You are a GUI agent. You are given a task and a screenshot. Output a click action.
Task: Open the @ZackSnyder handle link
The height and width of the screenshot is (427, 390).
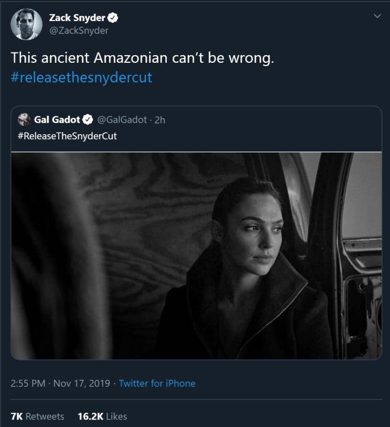[x=79, y=31]
